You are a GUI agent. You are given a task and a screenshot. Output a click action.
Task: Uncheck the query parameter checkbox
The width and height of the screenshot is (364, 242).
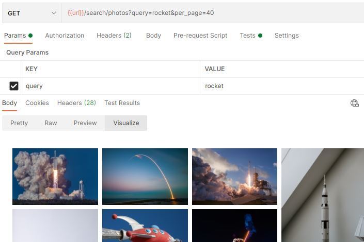tap(14, 86)
